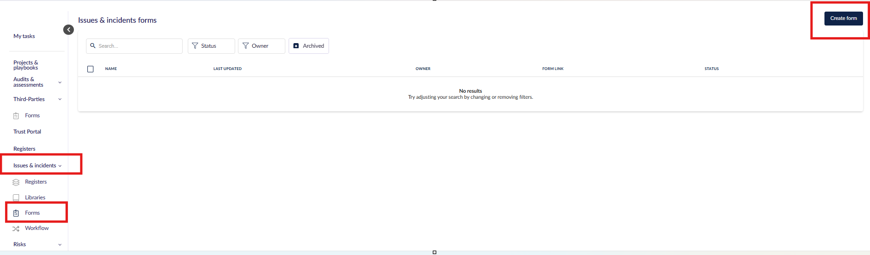The width and height of the screenshot is (870, 255).
Task: Expand the Third-Parties chevron
Action: tap(59, 99)
